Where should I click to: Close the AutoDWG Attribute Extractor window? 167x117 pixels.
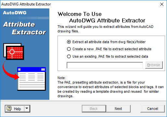[162, 4]
